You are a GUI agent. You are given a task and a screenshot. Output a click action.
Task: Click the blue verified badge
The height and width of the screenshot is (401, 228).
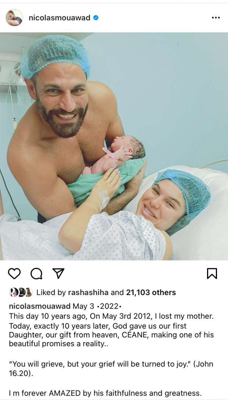(x=96, y=18)
